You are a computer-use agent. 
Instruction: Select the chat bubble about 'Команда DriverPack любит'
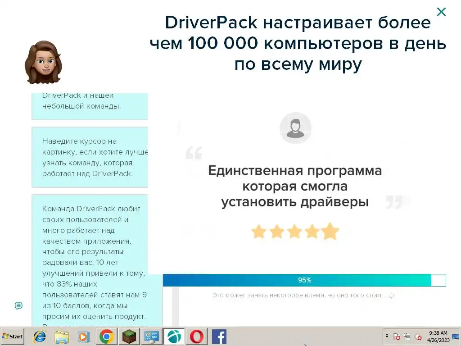pyautogui.click(x=97, y=260)
